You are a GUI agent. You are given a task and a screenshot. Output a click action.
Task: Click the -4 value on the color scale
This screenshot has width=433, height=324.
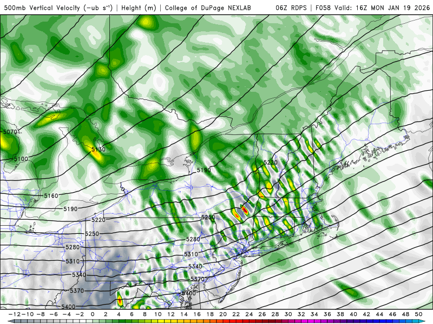pos(67,314)
